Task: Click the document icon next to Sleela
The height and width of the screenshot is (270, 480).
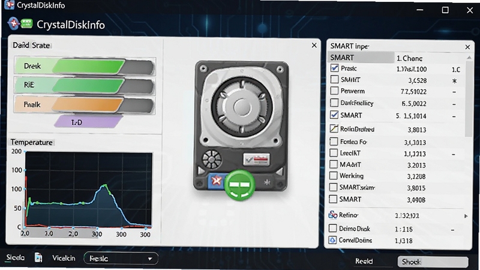Action: click(x=38, y=257)
